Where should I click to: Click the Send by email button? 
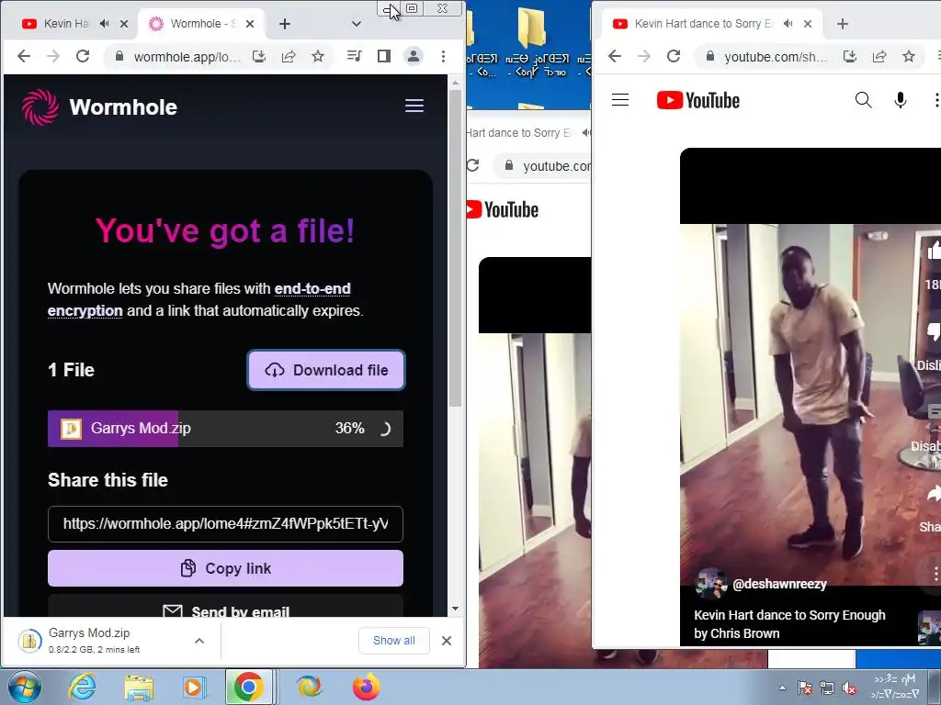pyautogui.click(x=225, y=607)
